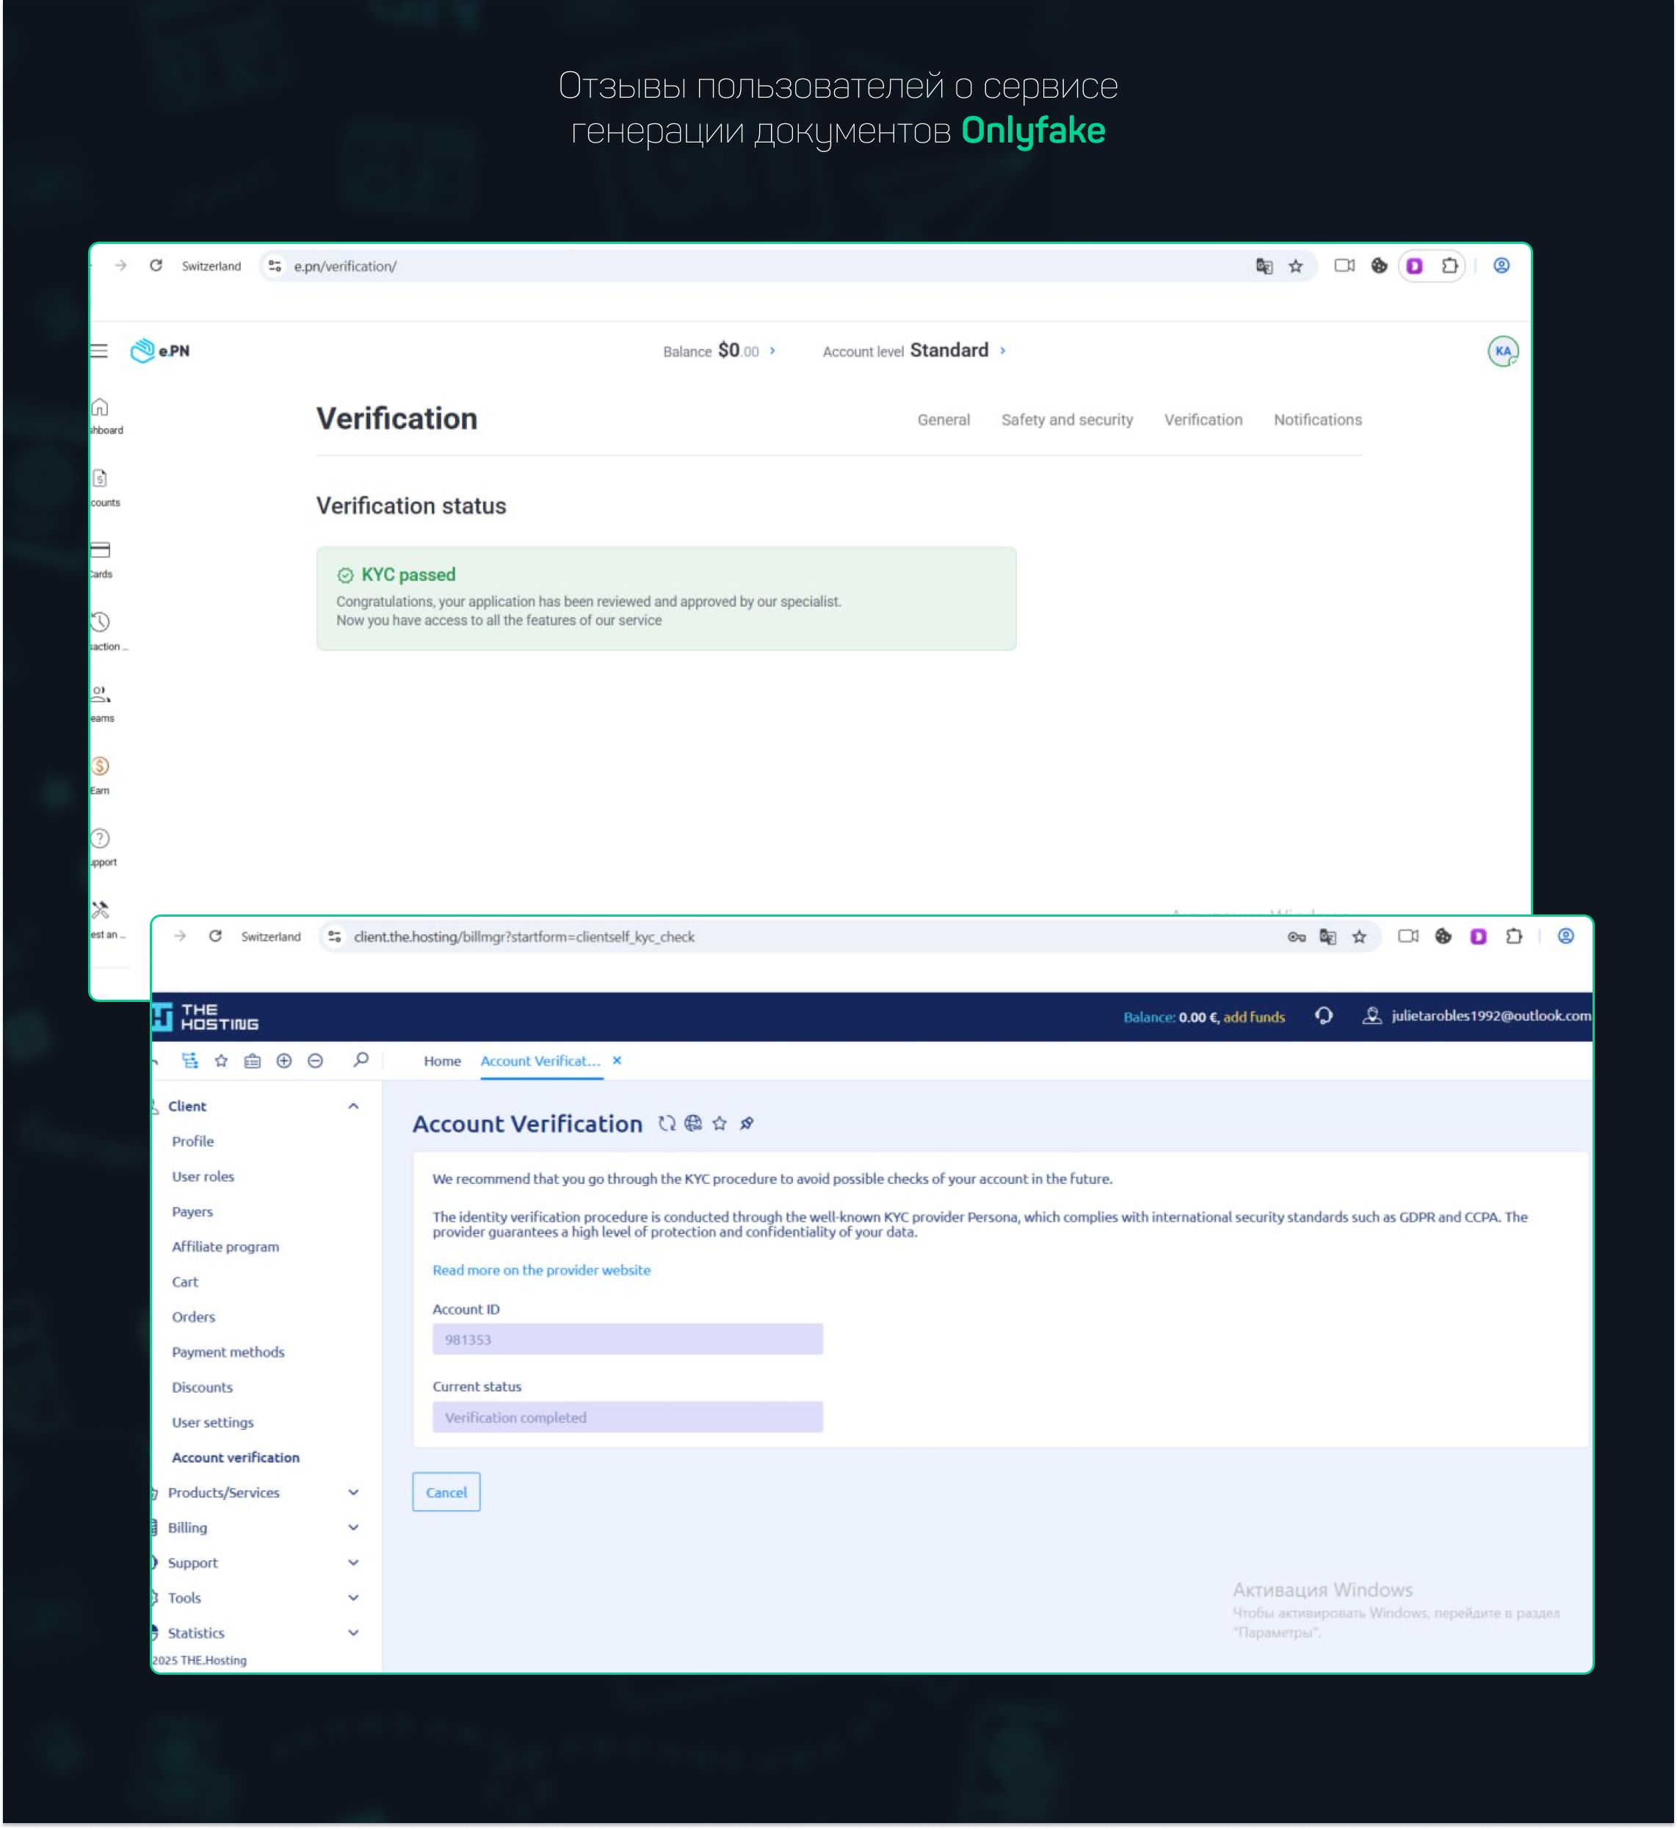Viewport: 1677px width, 1829px height.
Task: Expand the Statistics section
Action: 353,1633
